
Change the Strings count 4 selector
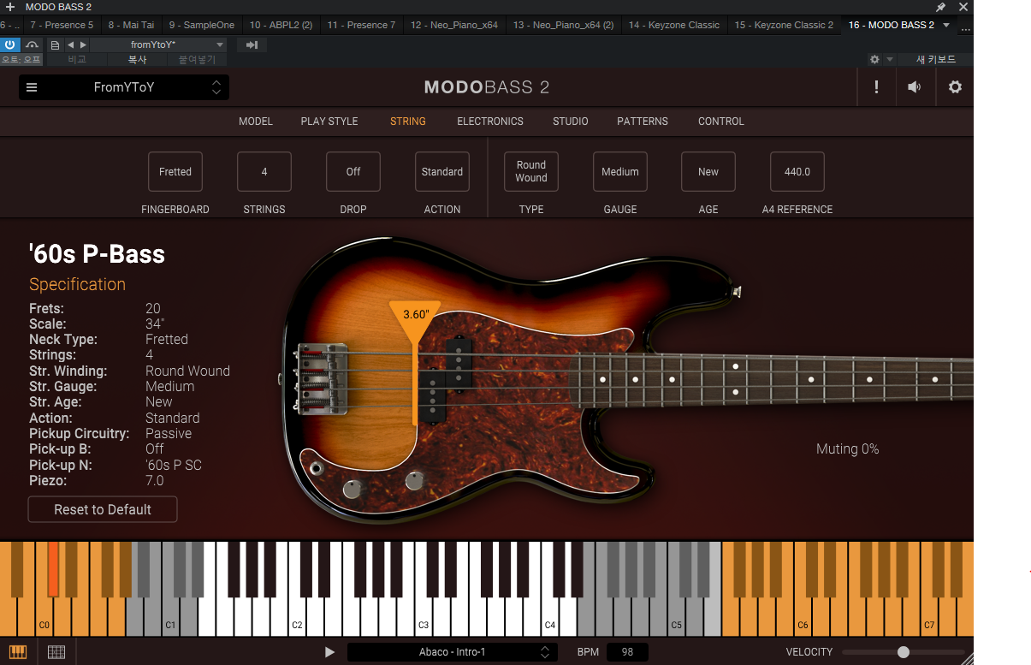tap(264, 172)
